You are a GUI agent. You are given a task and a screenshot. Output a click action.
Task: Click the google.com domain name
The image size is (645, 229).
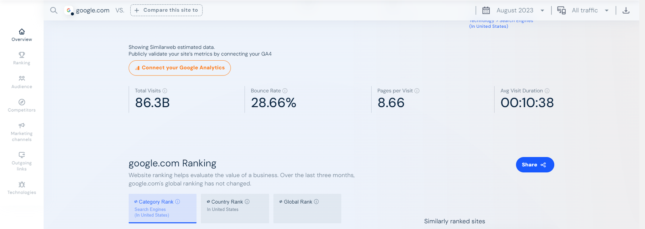coord(93,10)
